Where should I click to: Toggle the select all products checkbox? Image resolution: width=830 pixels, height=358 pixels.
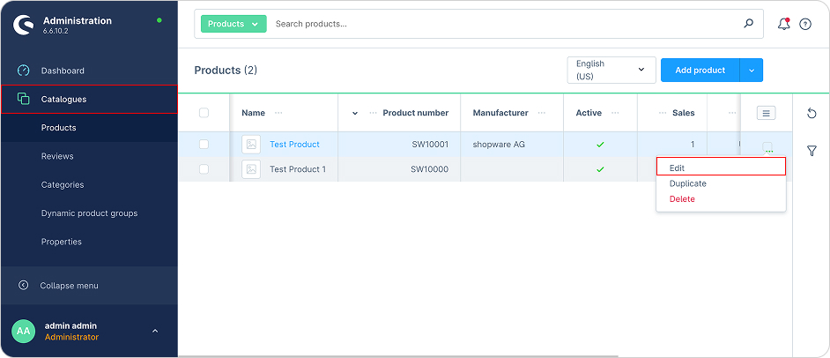coord(204,113)
